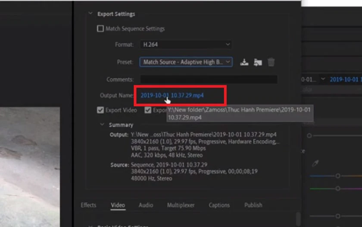Open the Format H.264 dropdown
The height and width of the screenshot is (227, 362).
click(x=186, y=44)
